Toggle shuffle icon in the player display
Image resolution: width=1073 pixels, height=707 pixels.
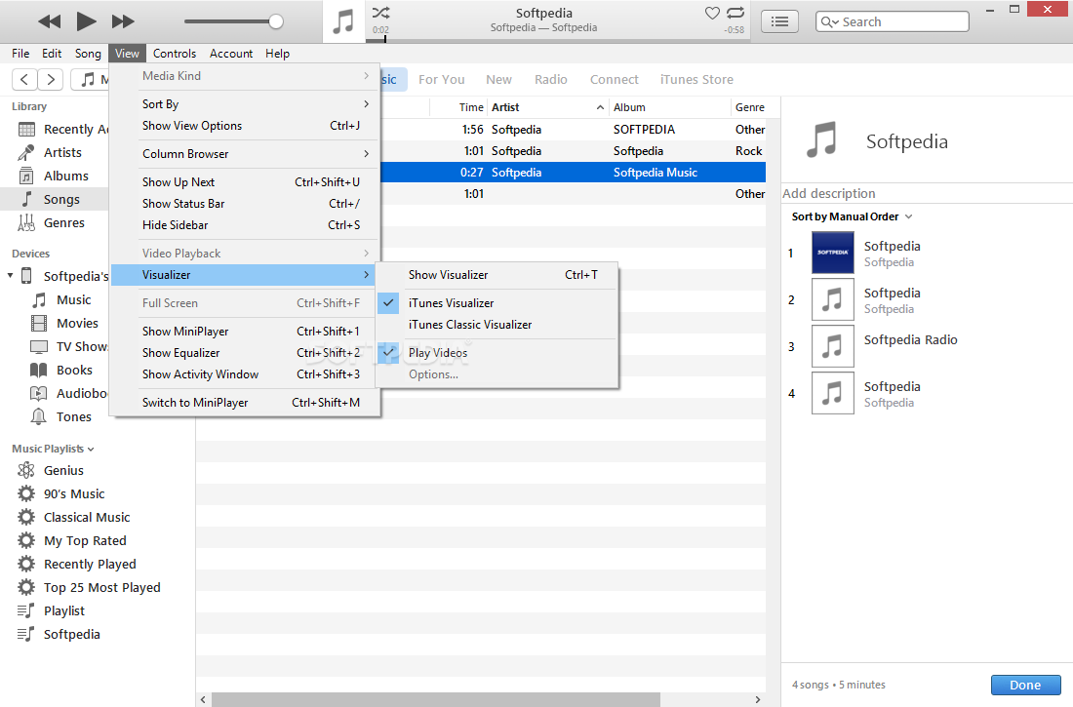coord(380,13)
